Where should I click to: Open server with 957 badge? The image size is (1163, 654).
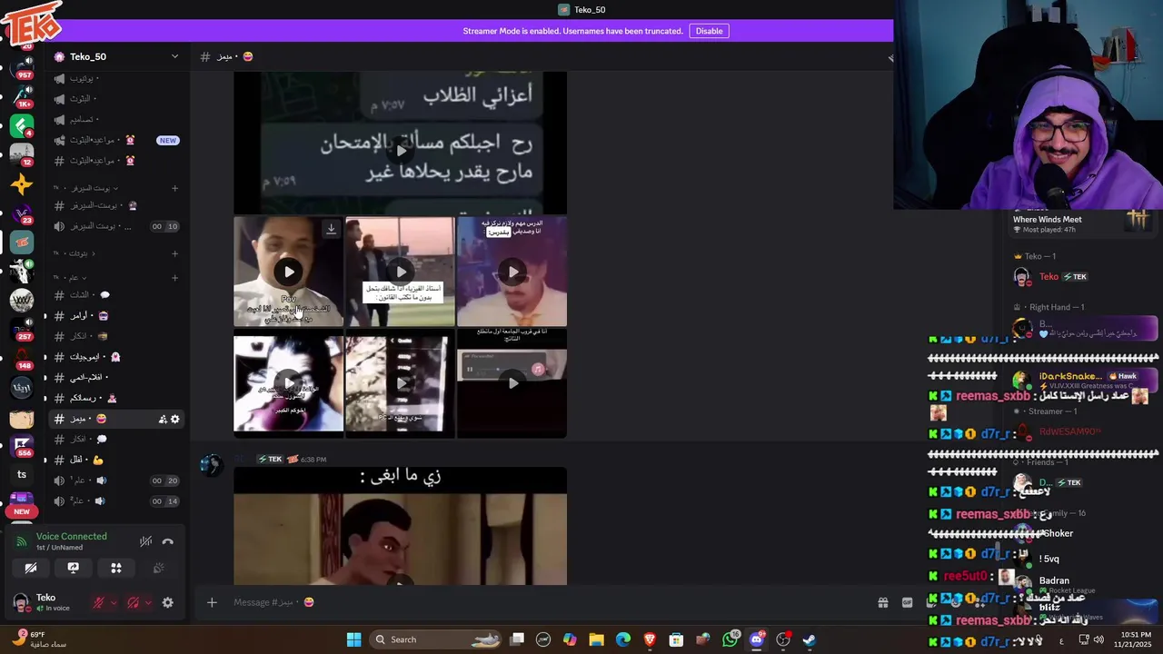pyautogui.click(x=22, y=69)
